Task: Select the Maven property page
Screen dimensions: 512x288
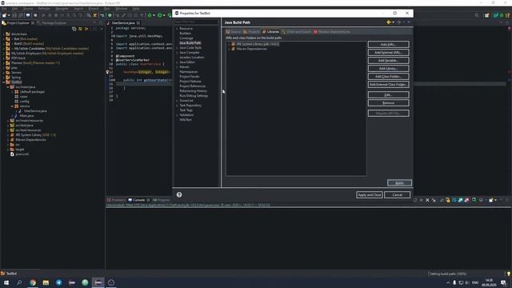Action: [x=184, y=66]
